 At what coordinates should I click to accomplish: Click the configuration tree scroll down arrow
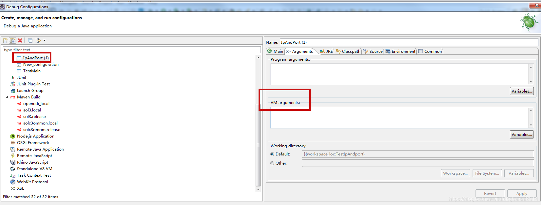[x=258, y=189]
